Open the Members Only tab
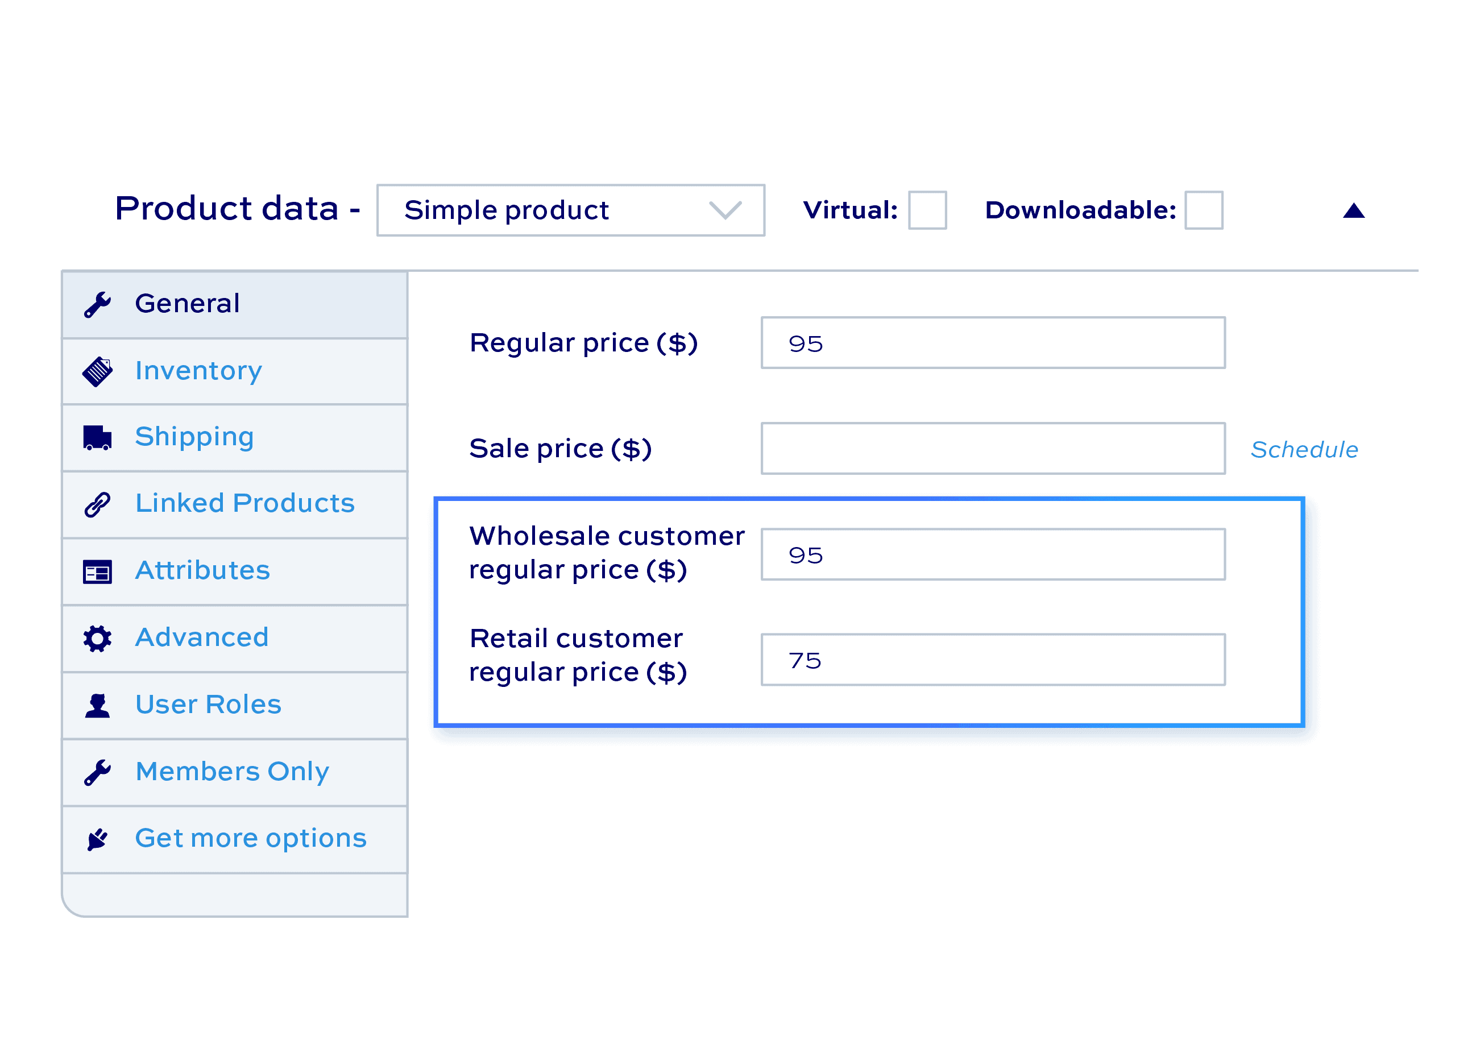 click(x=234, y=772)
